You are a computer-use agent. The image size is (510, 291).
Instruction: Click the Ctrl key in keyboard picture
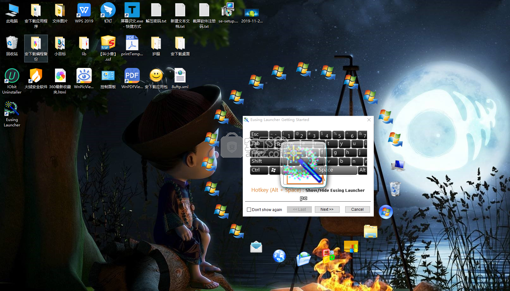(259, 170)
